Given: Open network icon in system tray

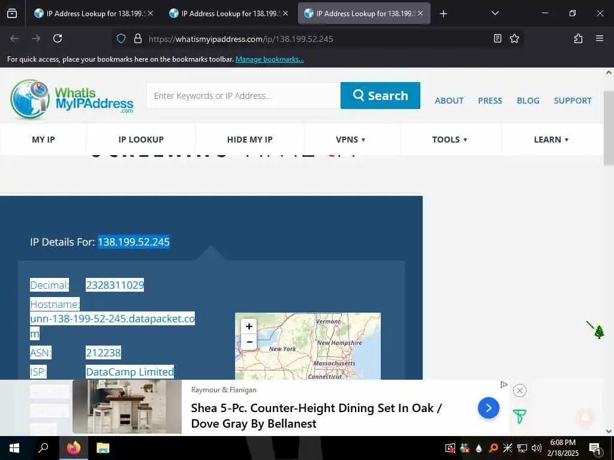Looking at the screenshot, I should tap(522, 448).
